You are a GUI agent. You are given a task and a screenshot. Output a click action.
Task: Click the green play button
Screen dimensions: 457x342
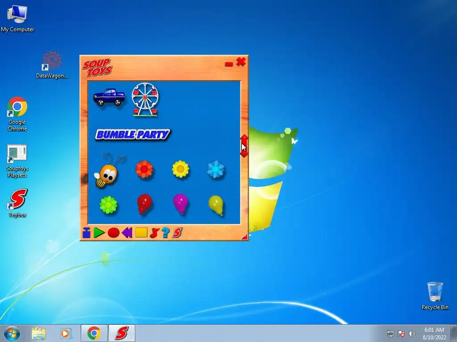pos(99,233)
